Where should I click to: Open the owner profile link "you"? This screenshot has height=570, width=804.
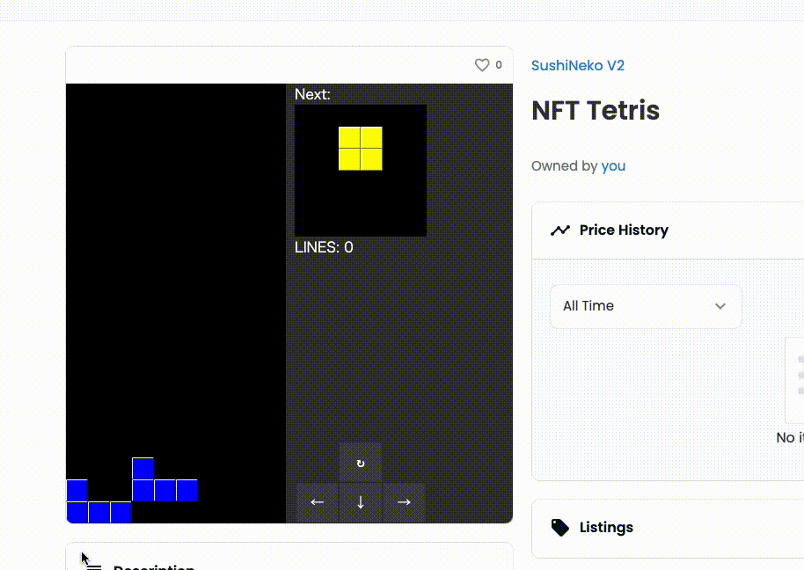(x=613, y=166)
